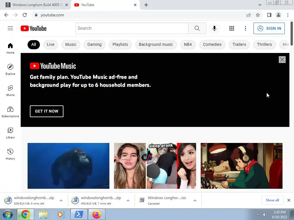Open the Windows Start orb
Viewport: 294px width, 220px height.
[x=8, y=214]
